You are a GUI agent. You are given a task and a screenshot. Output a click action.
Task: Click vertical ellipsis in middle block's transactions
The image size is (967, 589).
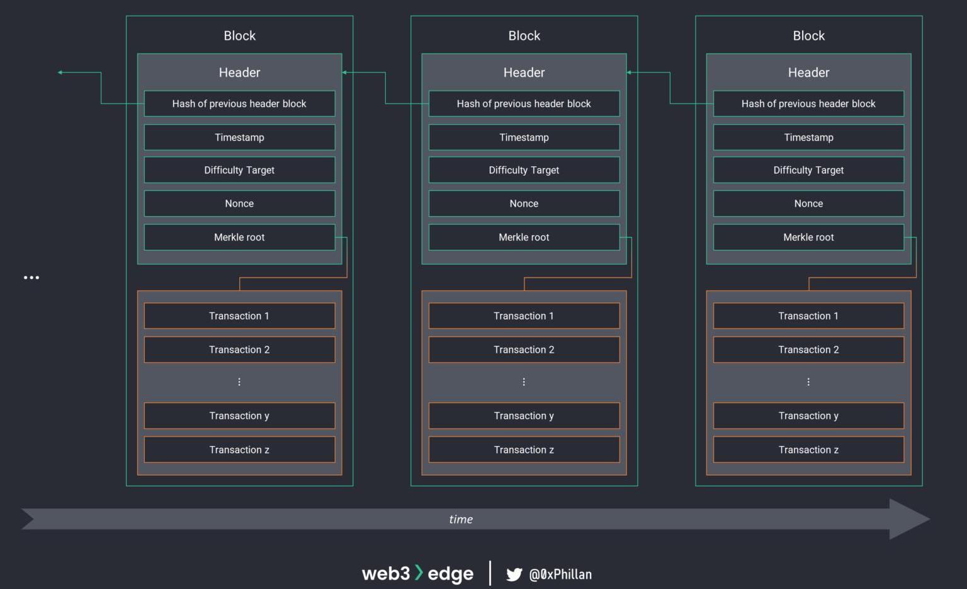coord(524,382)
